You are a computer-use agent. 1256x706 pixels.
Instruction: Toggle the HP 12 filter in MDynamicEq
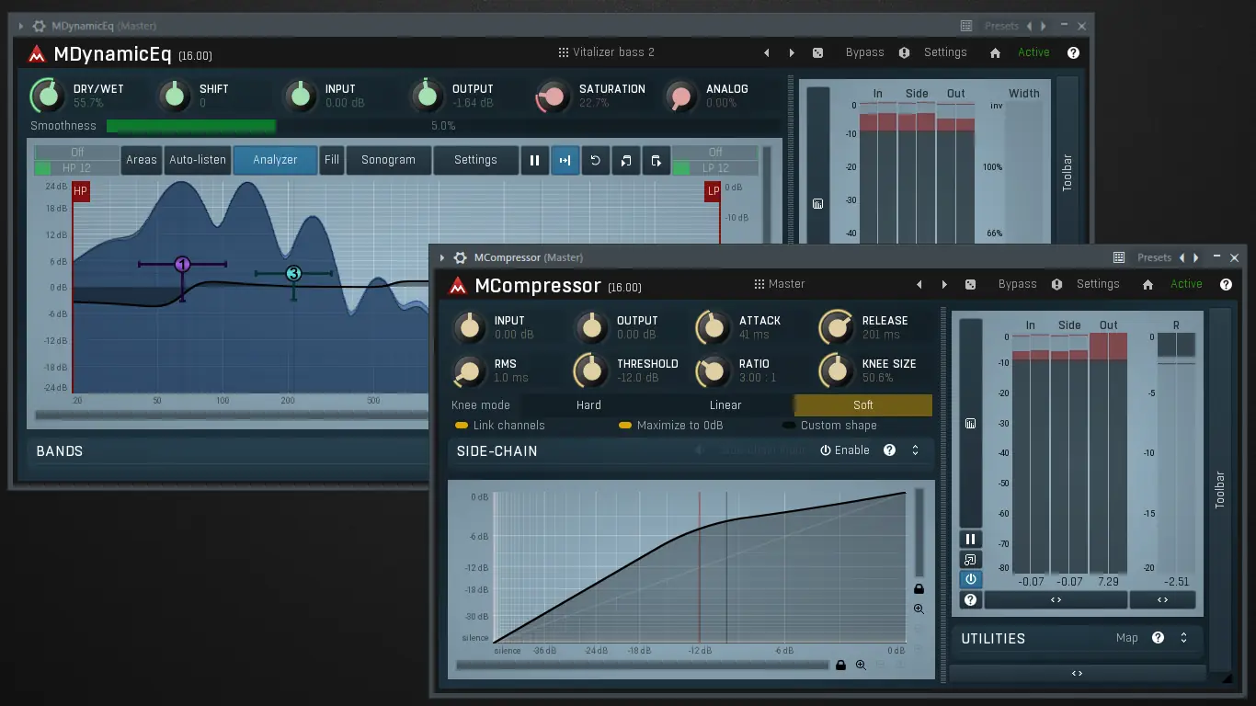point(76,168)
